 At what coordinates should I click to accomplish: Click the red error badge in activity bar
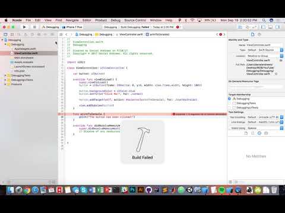178,27
